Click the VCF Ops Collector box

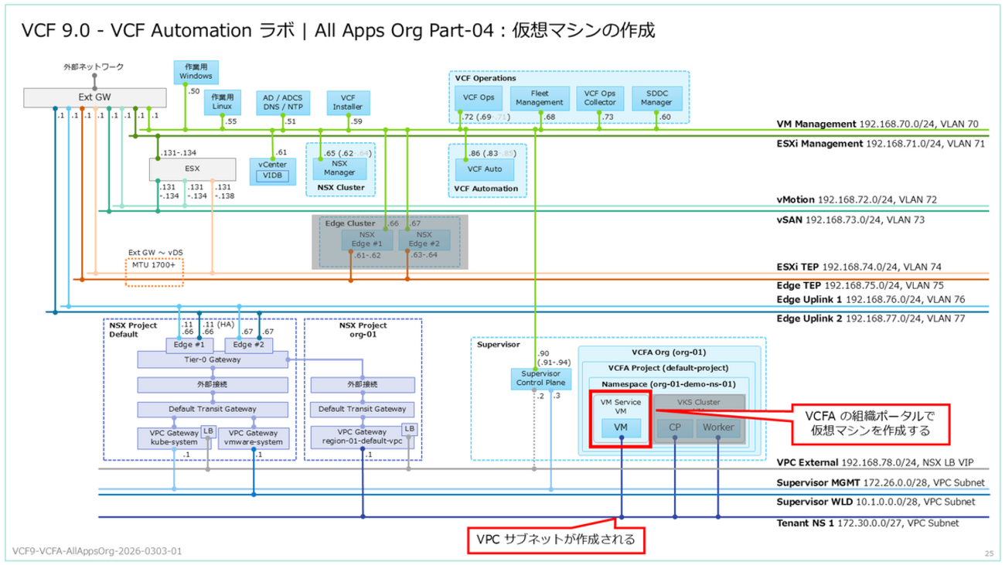[x=600, y=97]
